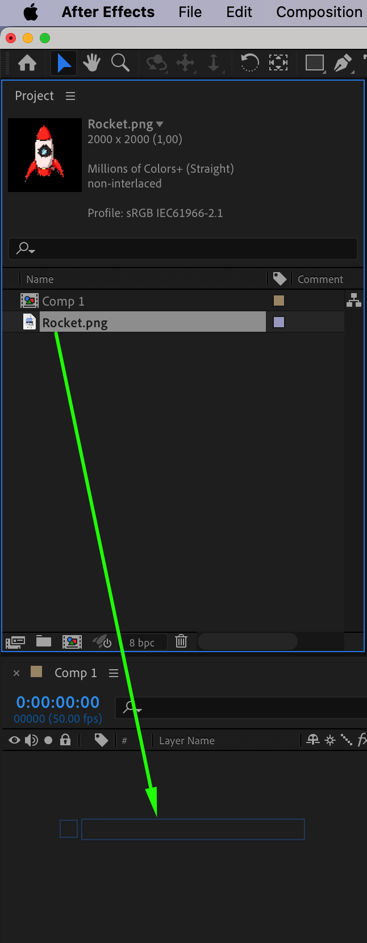This screenshot has width=367, height=943.
Task: Open the Project panel menu
Action: click(x=70, y=96)
